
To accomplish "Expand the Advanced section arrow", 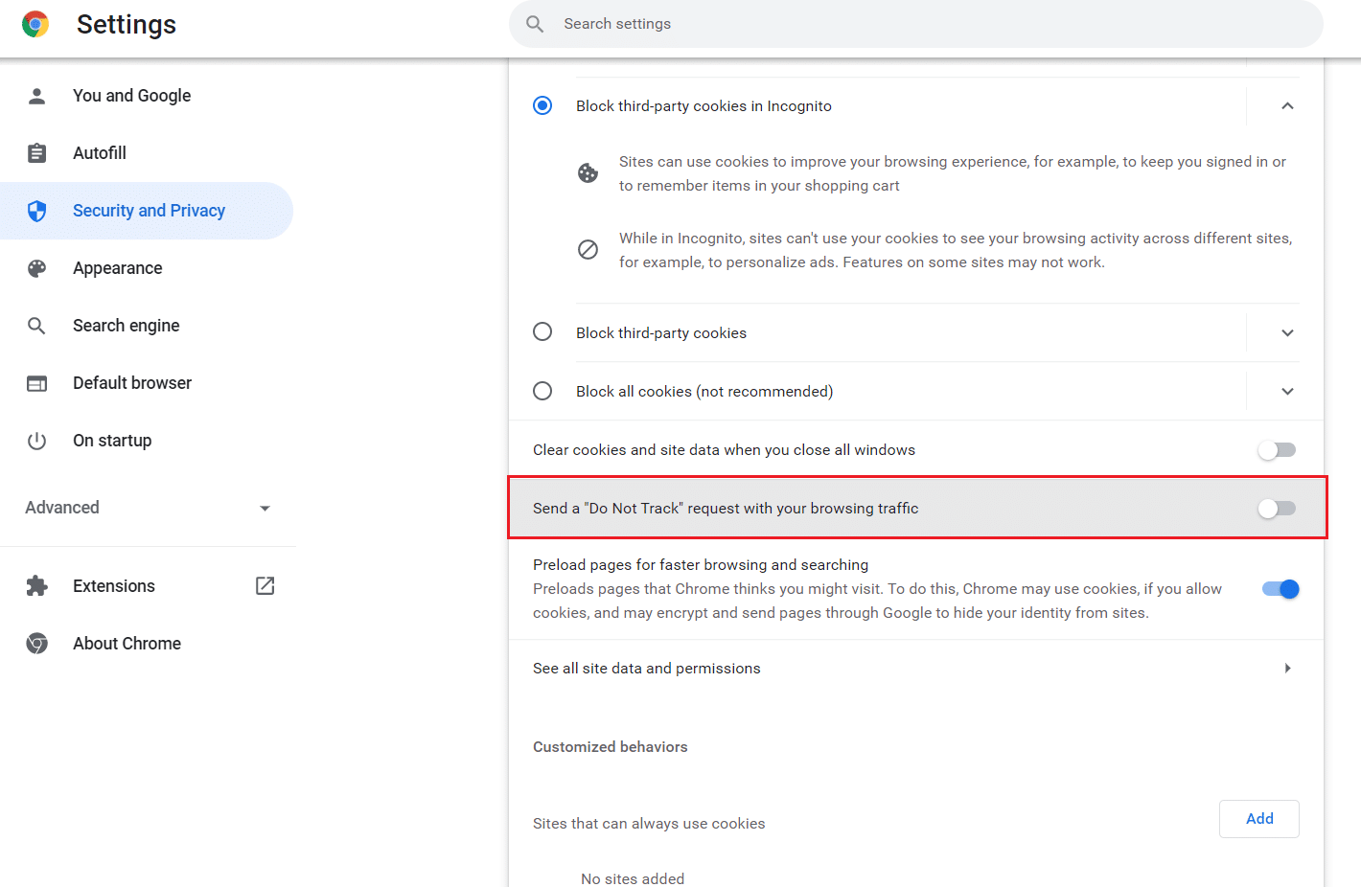I will [x=265, y=509].
